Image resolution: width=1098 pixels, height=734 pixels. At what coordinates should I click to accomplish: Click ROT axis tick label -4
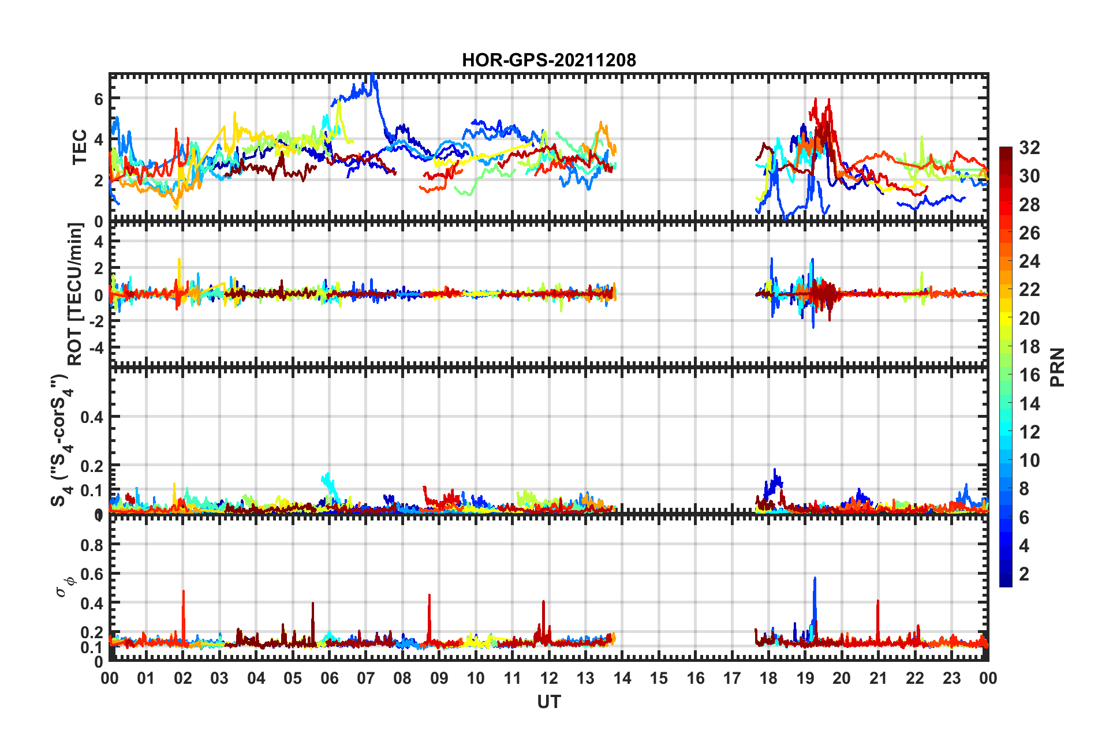pyautogui.click(x=96, y=348)
